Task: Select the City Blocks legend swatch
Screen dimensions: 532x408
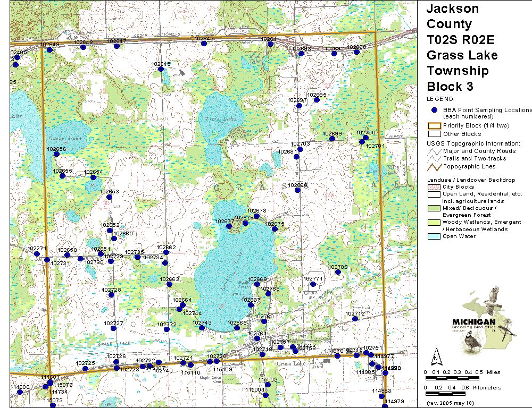Action: 434,187
